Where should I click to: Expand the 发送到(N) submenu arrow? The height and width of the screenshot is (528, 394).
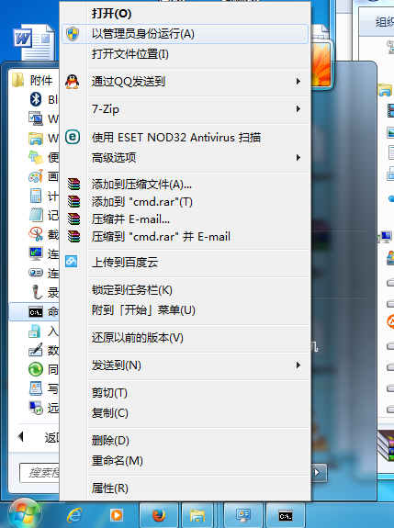(x=298, y=365)
